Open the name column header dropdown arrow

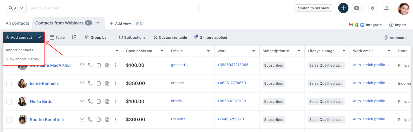[117, 51]
